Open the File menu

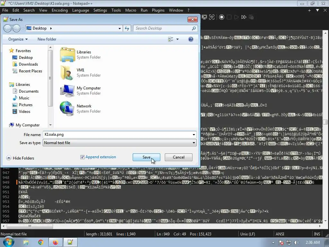5,10
